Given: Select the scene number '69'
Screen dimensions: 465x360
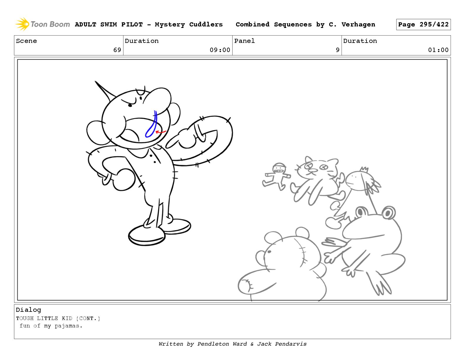Looking at the screenshot, I should coord(117,50).
